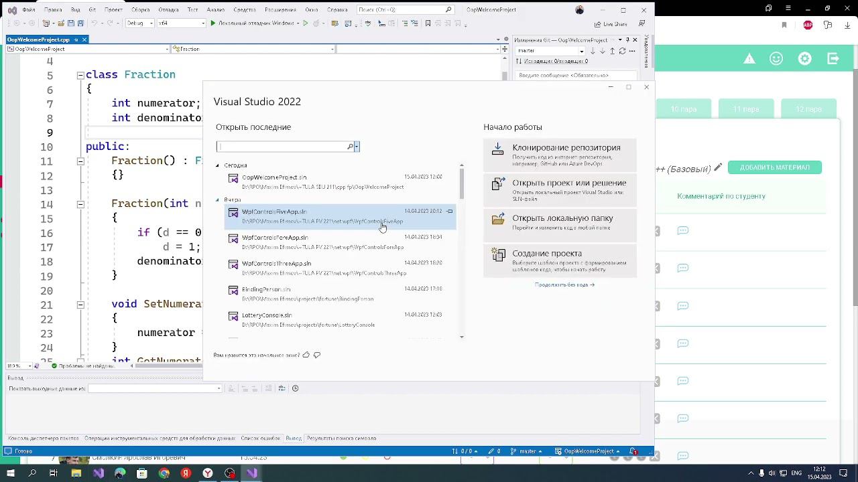Open the 'Правка' menu
Viewport: 858px width, 482px height.
click(53, 10)
